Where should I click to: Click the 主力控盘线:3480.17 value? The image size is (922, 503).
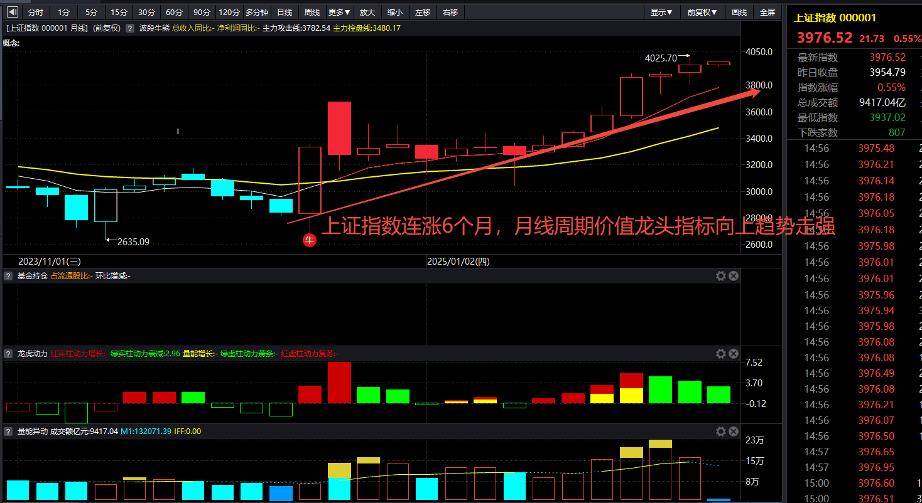click(x=366, y=28)
